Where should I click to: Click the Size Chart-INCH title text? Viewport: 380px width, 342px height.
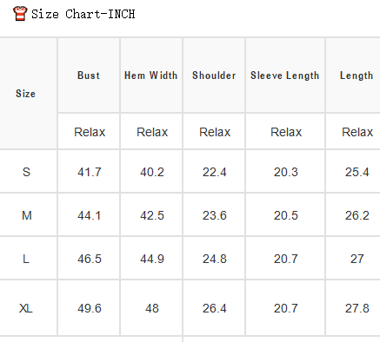click(83, 14)
